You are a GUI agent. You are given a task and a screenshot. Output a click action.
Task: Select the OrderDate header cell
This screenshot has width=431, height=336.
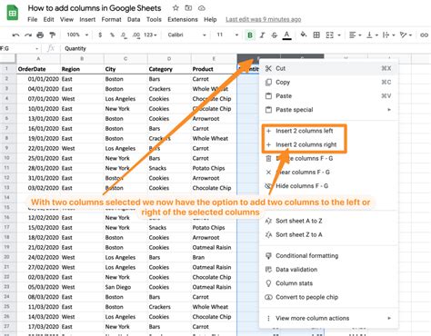(38, 69)
